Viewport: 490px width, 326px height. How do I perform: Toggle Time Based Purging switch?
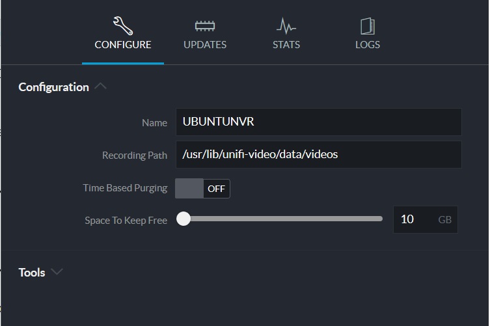pyautogui.click(x=202, y=189)
